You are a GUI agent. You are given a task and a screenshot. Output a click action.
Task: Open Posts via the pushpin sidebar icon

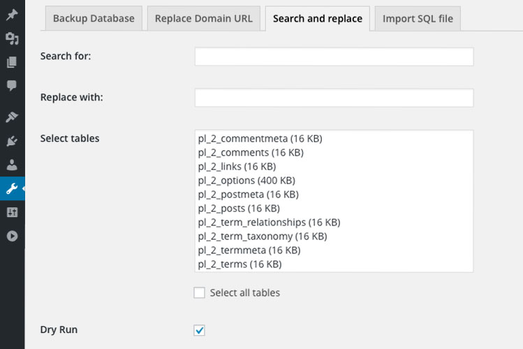(12, 15)
